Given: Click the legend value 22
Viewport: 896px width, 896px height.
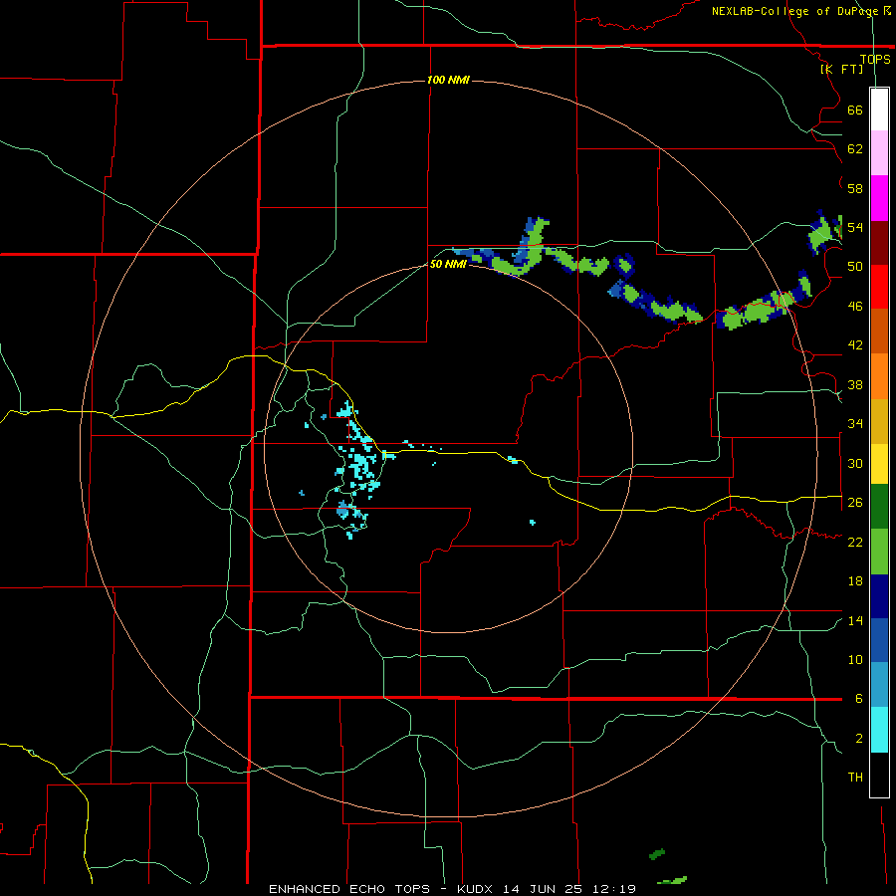Looking at the screenshot, I should [855, 542].
